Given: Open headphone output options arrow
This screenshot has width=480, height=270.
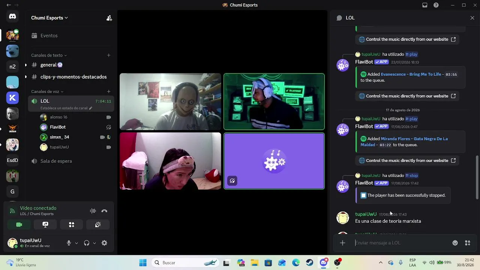Looking at the screenshot, I should (94, 243).
